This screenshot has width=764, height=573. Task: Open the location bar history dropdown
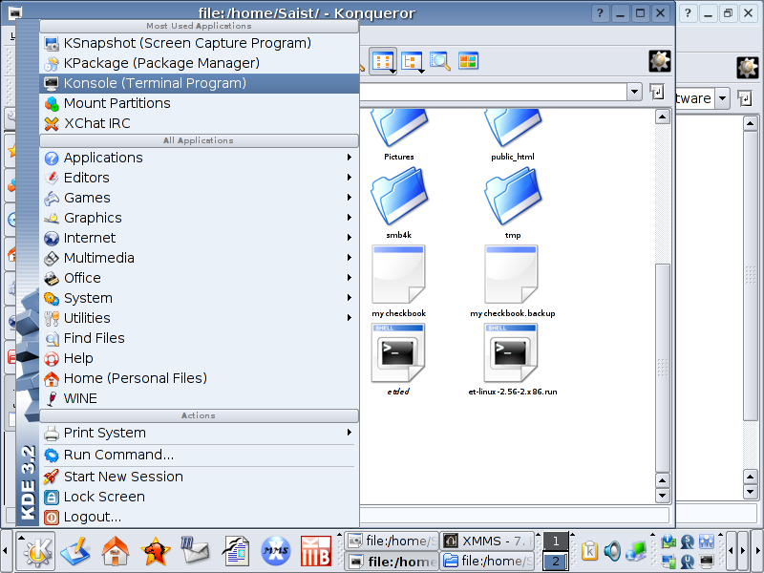coord(634,92)
